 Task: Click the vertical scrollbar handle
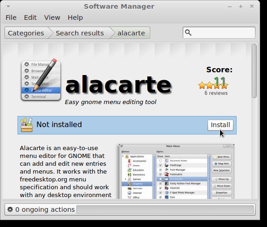click(254, 71)
